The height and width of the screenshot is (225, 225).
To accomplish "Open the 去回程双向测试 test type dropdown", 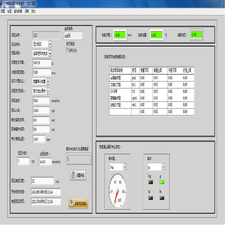I will (50, 53).
